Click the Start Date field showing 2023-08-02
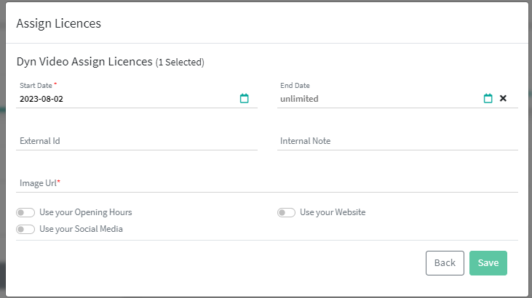This screenshot has height=298, width=532. (x=124, y=99)
